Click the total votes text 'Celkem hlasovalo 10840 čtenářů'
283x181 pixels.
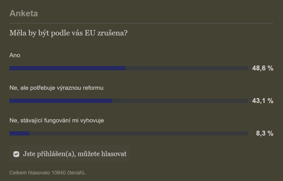pyautogui.click(x=47, y=173)
